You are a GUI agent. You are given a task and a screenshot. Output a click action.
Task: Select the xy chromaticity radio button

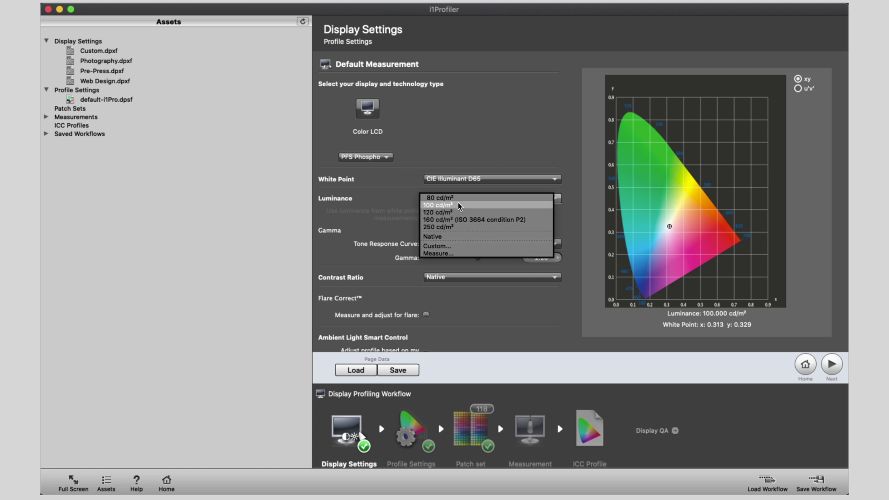click(x=798, y=79)
